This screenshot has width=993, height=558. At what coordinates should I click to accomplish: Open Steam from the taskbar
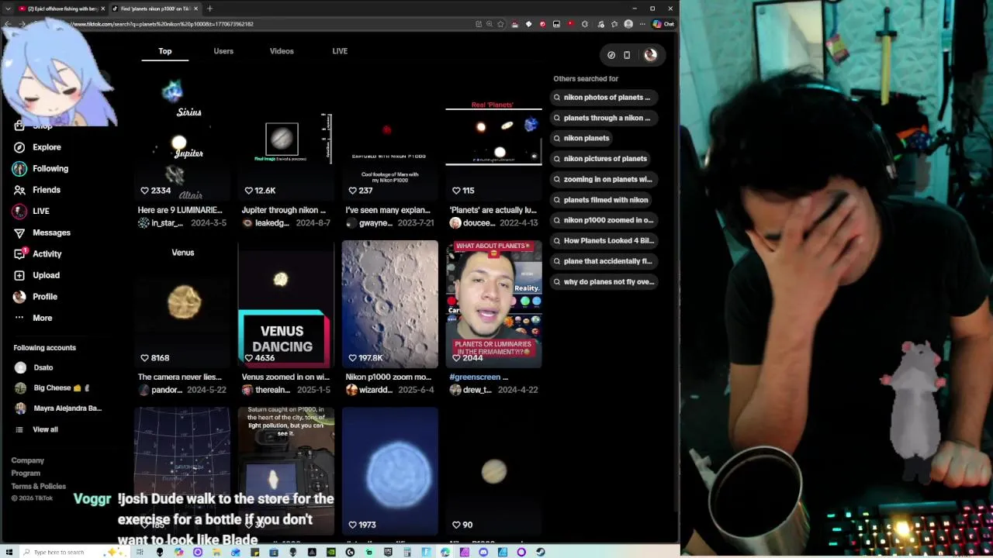[540, 553]
